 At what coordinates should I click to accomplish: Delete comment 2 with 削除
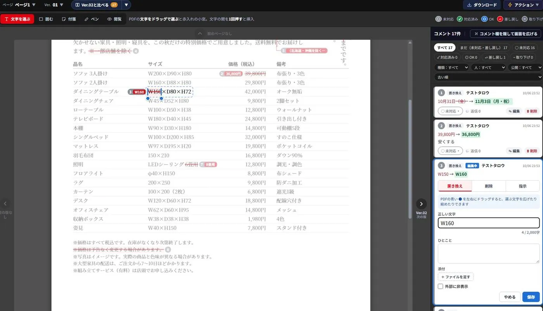[x=532, y=151]
